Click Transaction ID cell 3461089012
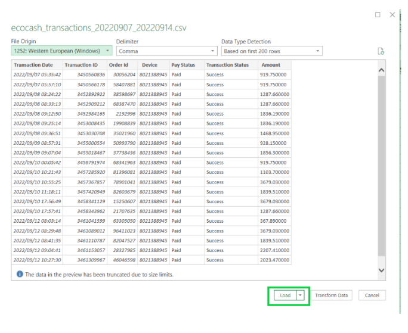The width and height of the screenshot is (408, 333). click(x=85, y=231)
